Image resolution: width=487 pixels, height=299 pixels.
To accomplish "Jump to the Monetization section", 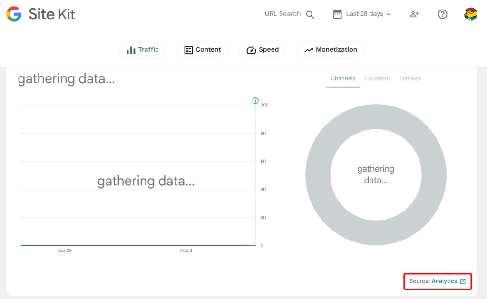I will pos(331,50).
